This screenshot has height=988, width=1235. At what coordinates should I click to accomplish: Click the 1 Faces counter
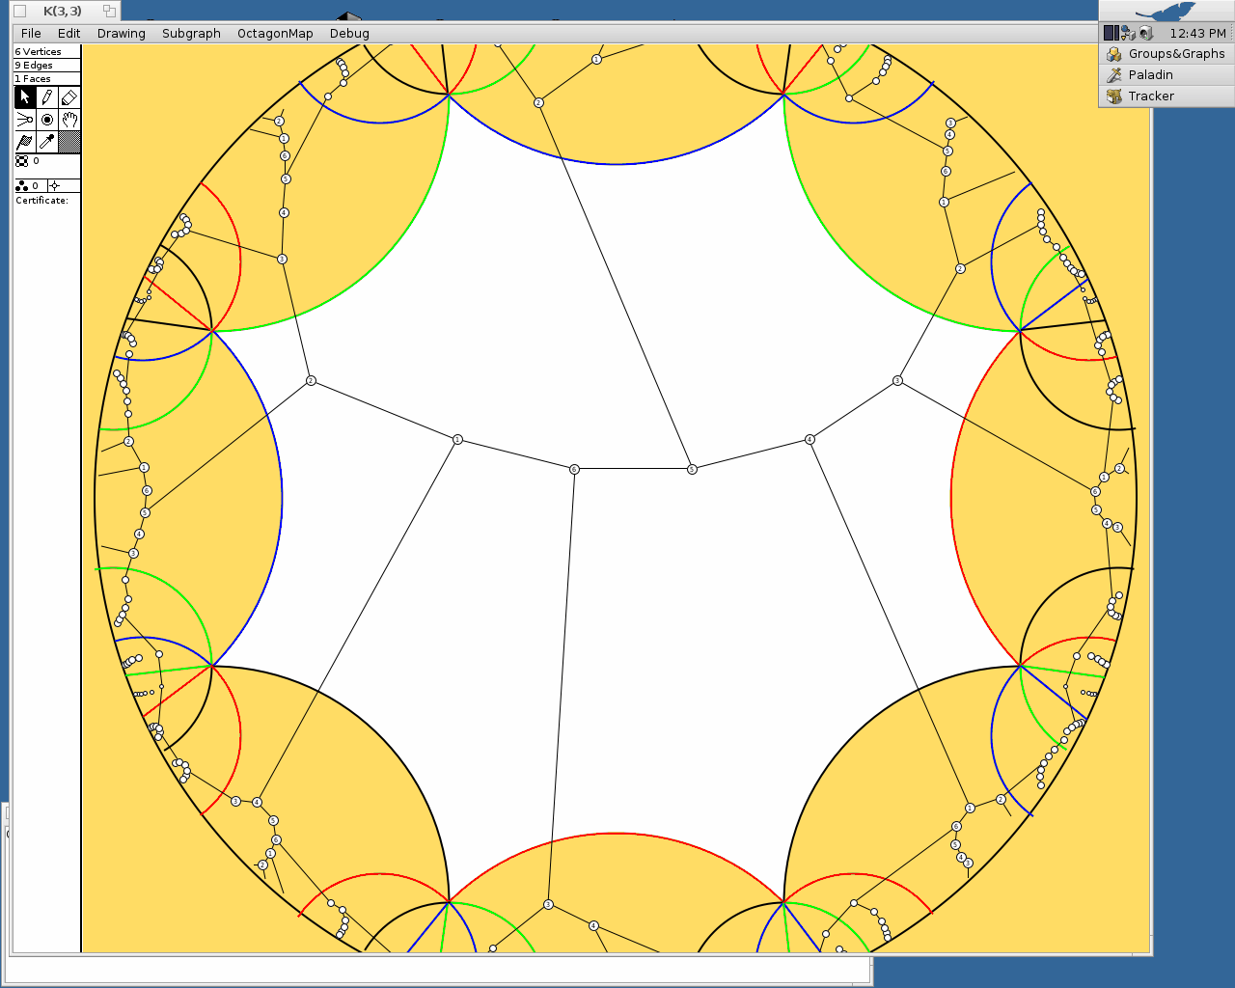31,78
